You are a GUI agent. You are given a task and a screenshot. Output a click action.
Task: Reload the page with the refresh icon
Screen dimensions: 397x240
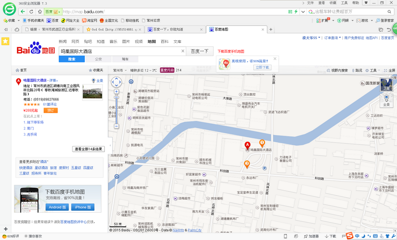(31, 11)
